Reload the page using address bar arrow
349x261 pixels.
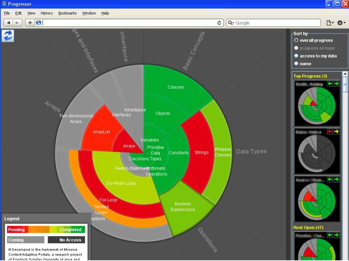click(x=219, y=23)
